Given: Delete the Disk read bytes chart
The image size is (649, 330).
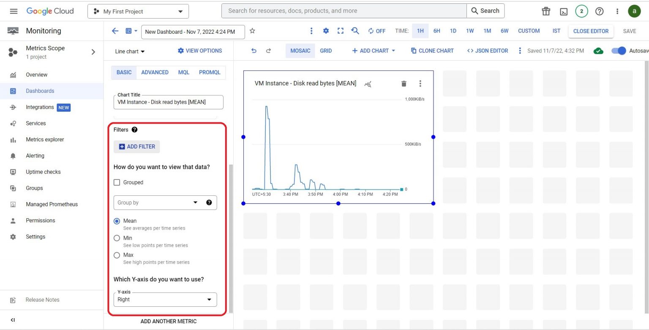Looking at the screenshot, I should coord(404,83).
